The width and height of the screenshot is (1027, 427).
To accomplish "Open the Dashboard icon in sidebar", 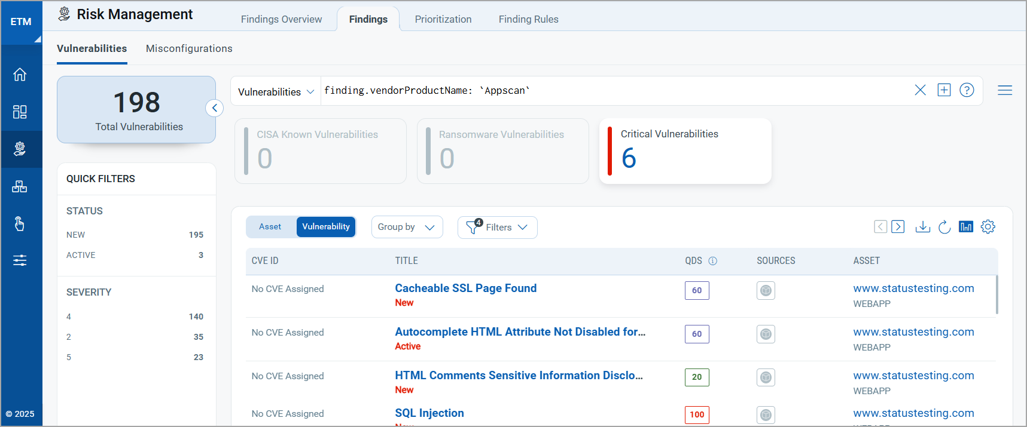I will coord(20,112).
